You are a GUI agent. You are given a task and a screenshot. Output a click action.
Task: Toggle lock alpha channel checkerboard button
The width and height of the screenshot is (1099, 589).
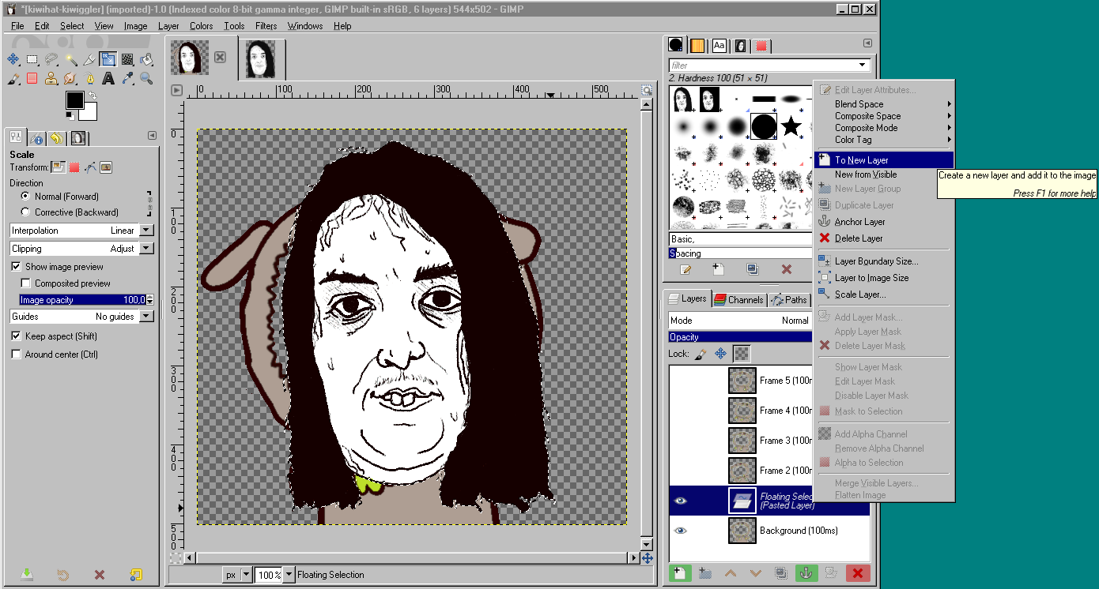tap(741, 354)
